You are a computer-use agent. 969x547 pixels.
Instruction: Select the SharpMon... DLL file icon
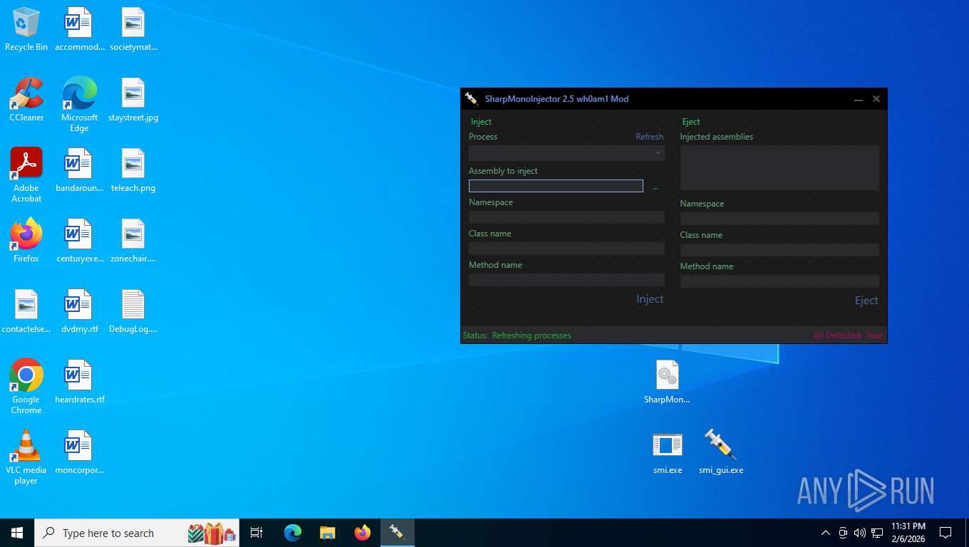tap(667, 382)
